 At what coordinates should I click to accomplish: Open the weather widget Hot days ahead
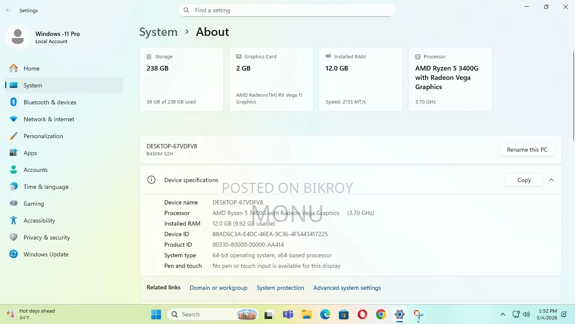pyautogui.click(x=32, y=314)
